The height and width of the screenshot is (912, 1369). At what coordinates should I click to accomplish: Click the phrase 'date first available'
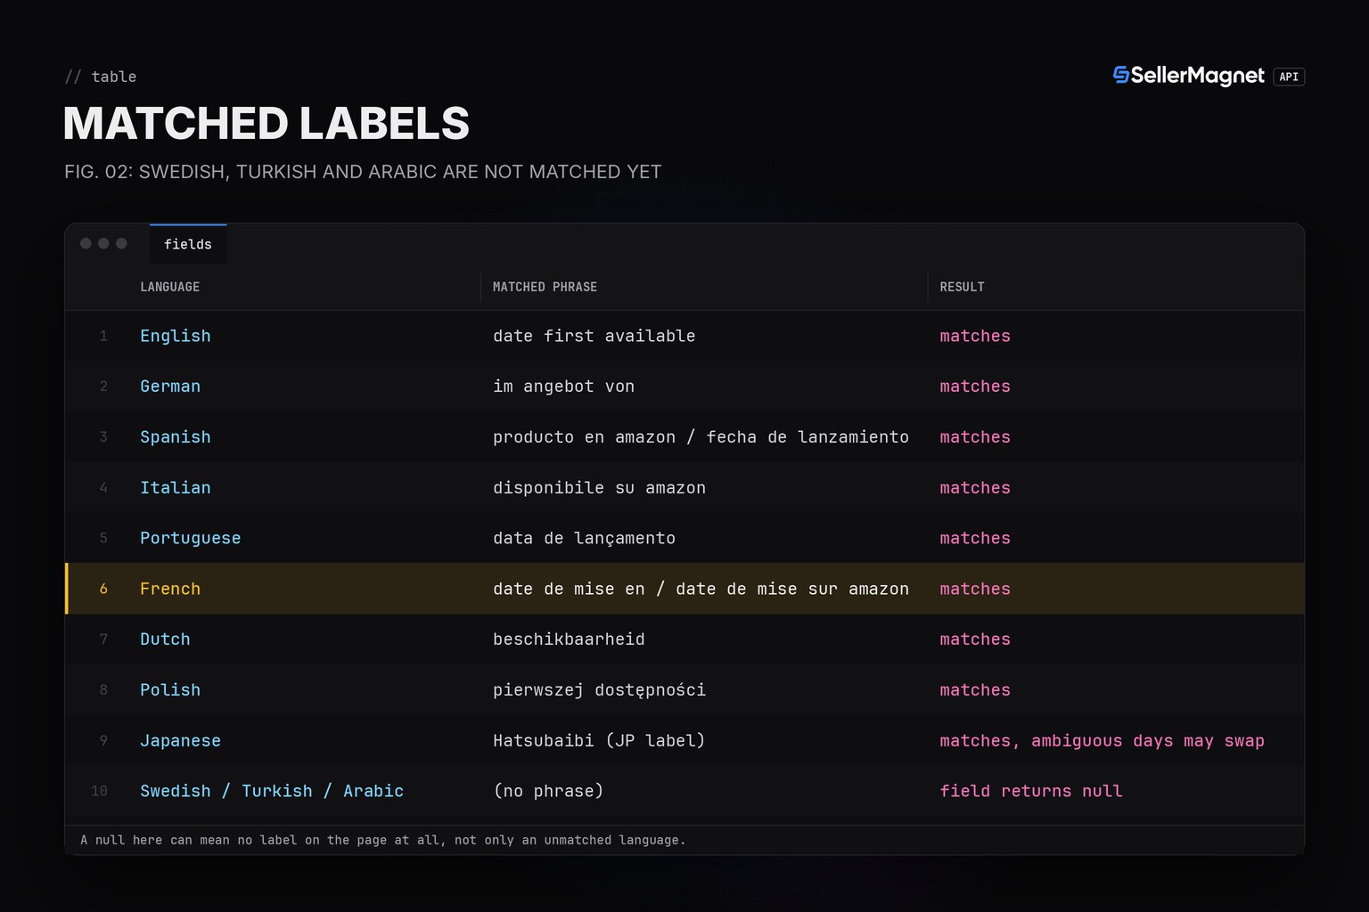[x=594, y=336]
